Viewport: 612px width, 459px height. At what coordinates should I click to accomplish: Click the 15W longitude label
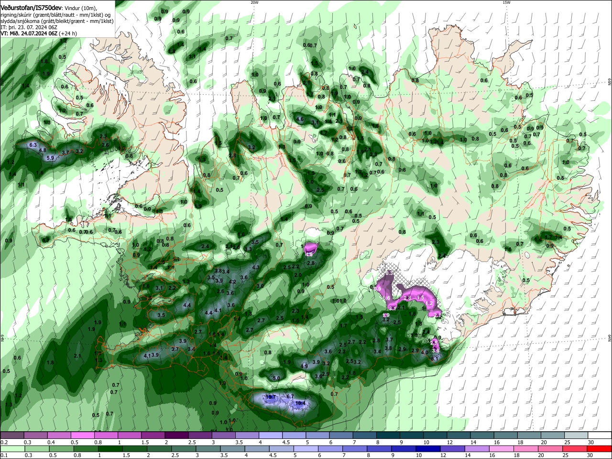coord(506,2)
